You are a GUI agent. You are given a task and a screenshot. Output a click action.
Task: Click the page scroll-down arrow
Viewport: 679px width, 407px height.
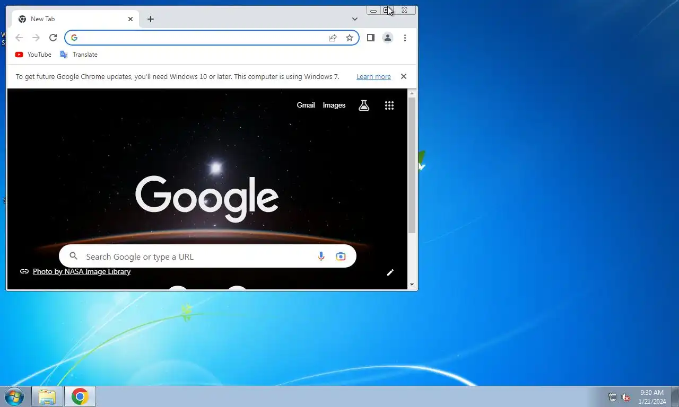point(412,285)
